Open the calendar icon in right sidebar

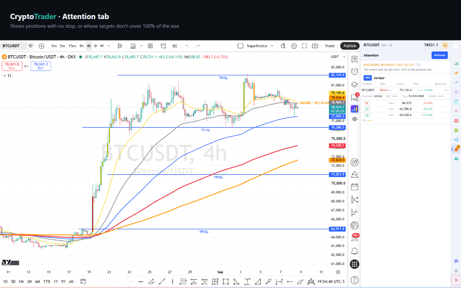[354, 186]
